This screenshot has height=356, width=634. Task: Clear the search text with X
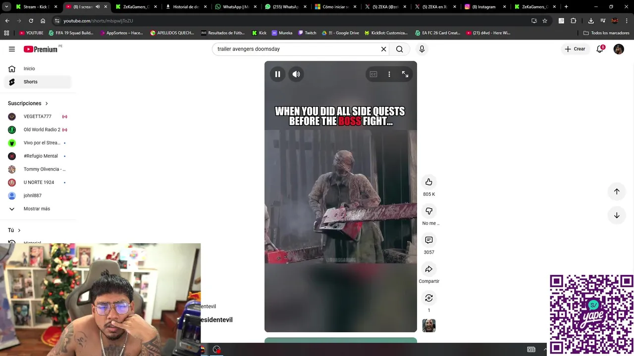pos(383,49)
